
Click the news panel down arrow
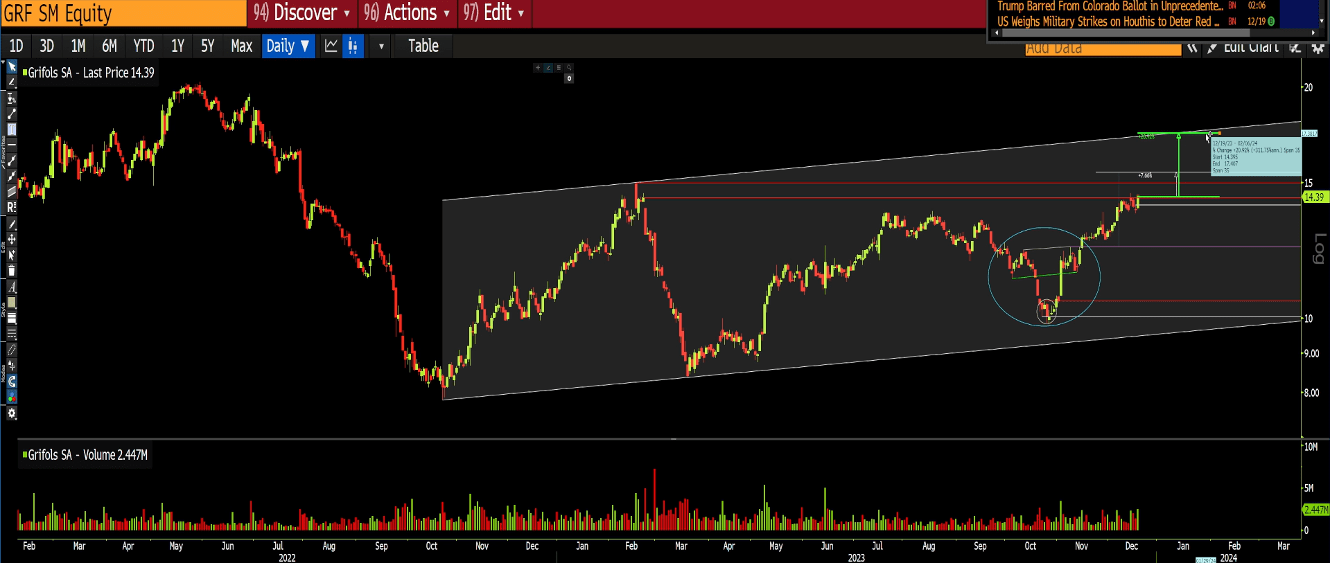click(x=1322, y=21)
